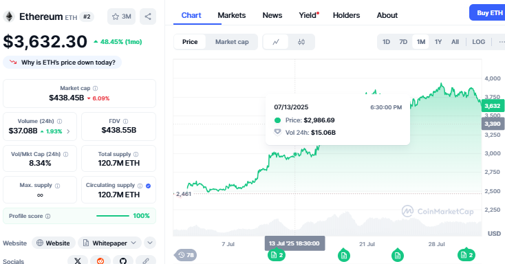Image resolution: width=505 pixels, height=264 pixels.
Task: Click the 78 history events badge
Action: [186, 255]
